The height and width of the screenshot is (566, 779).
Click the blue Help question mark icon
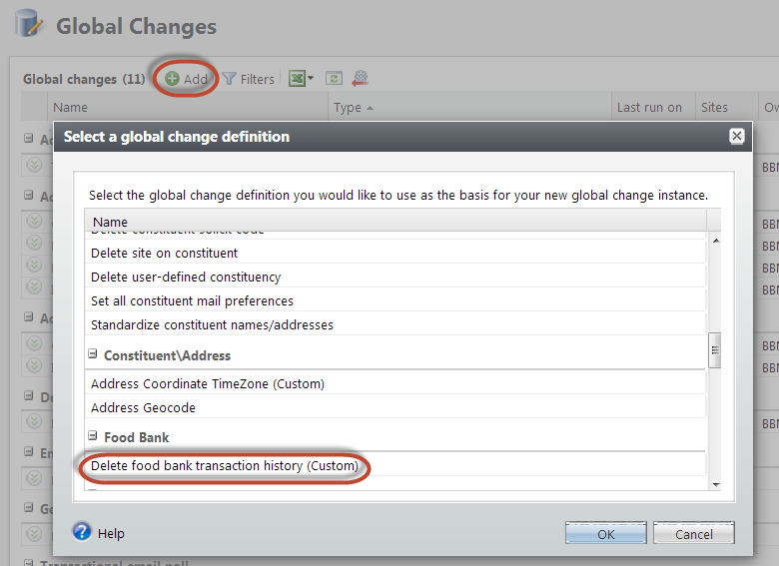[x=82, y=532]
